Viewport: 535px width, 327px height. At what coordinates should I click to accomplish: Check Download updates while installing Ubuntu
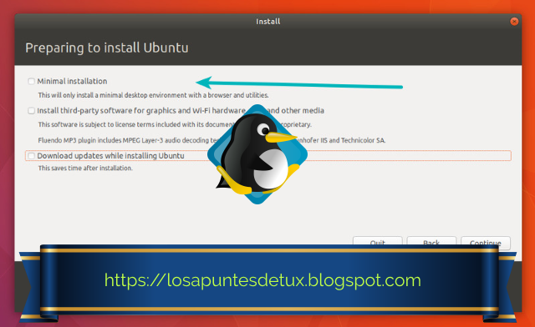[32, 156]
